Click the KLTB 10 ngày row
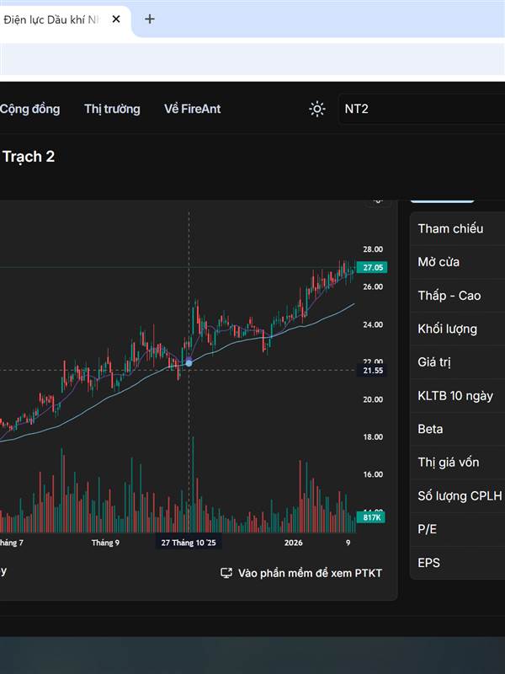The height and width of the screenshot is (674, 505). pos(456,395)
